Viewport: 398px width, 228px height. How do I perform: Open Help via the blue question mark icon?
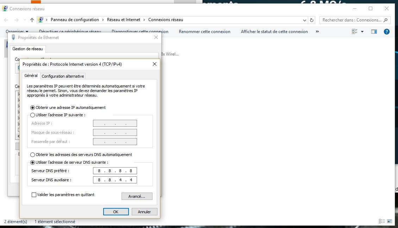[x=386, y=31]
